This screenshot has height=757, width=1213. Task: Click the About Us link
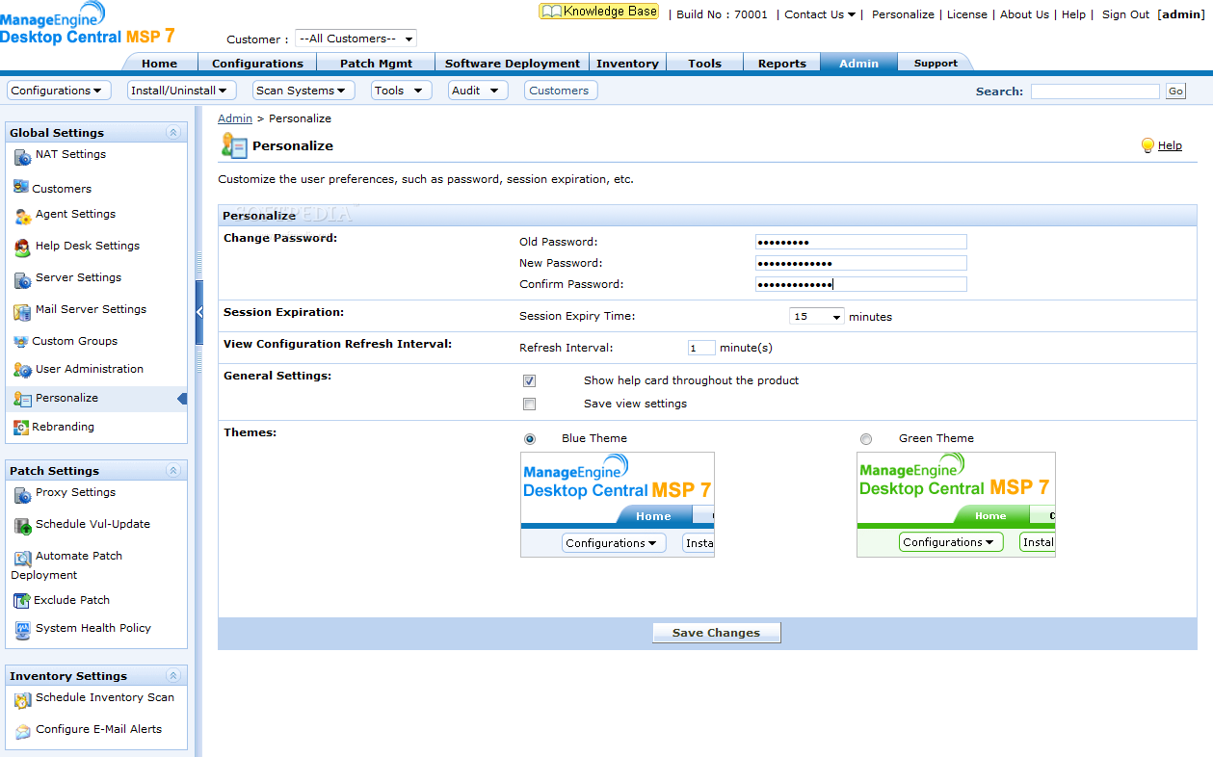[x=1025, y=14]
